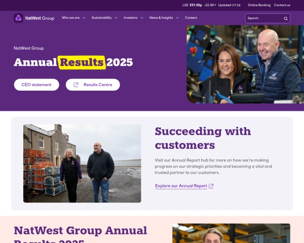Click the search magnifier icon

click(x=286, y=18)
